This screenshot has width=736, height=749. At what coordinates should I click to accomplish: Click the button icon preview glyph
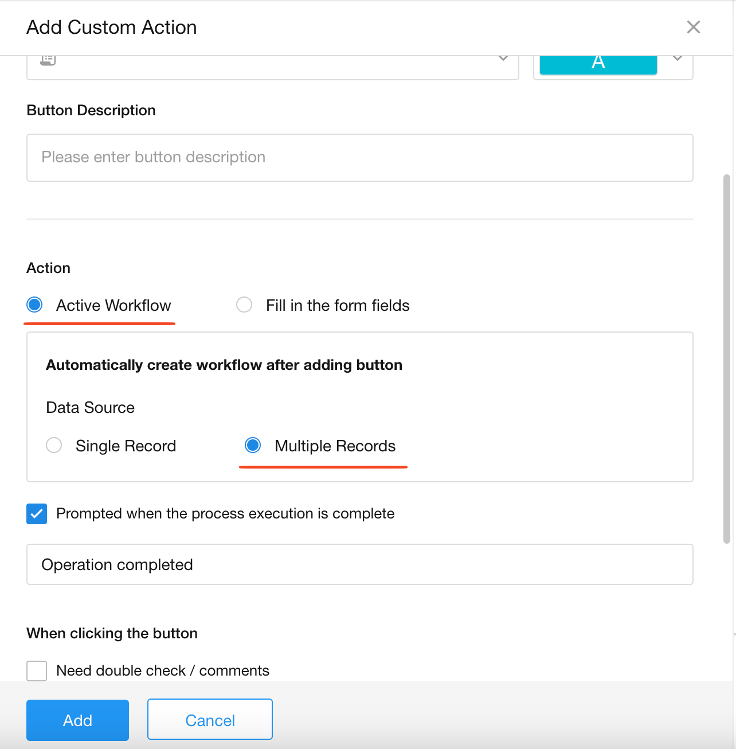pos(48,60)
